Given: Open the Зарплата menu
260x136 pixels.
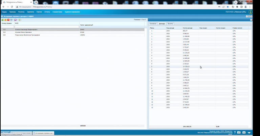Looking at the screenshot, I should pyautogui.click(x=30, y=12).
